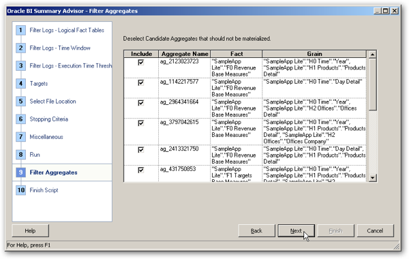Open the Filter Logs - Execution Time Threshold step
Viewport: 409px width, 259px height.
pos(70,65)
